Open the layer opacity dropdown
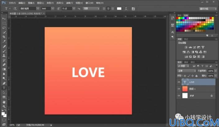 pyautogui.click(x=216, y=71)
